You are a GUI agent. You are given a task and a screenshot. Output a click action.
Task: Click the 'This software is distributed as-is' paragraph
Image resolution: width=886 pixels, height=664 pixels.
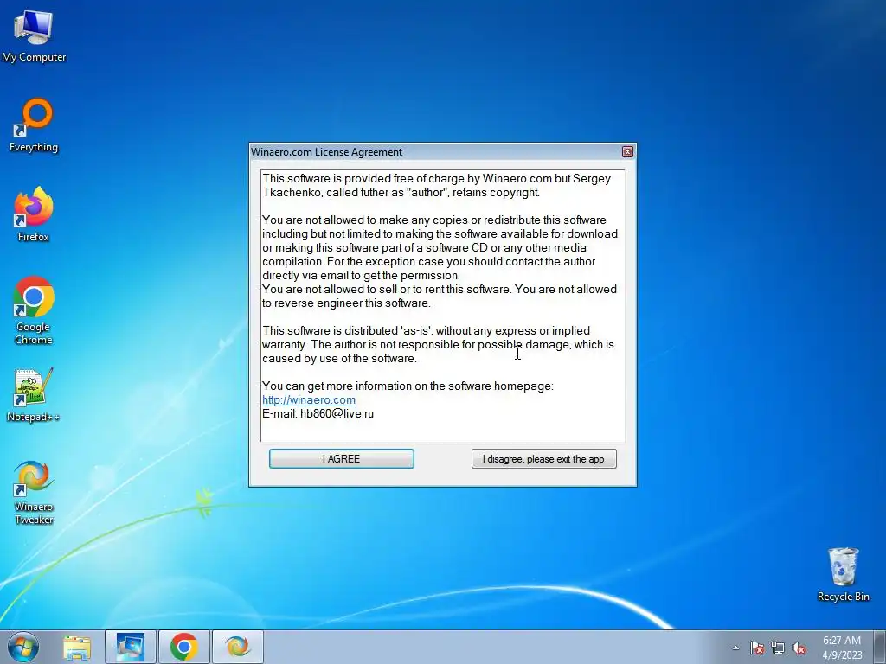pyautogui.click(x=438, y=344)
